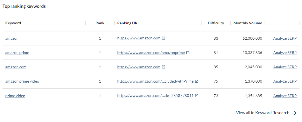Click arrow icon next to View all in Keyword Research
This screenshot has height=122, width=302.
(x=294, y=113)
